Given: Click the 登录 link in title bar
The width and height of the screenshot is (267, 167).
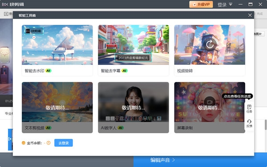Looking at the screenshot, I should (222, 4).
